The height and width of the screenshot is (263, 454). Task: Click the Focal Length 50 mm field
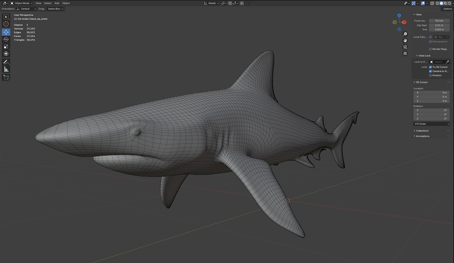point(439,21)
